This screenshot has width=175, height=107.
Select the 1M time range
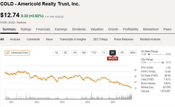point(75,53)
